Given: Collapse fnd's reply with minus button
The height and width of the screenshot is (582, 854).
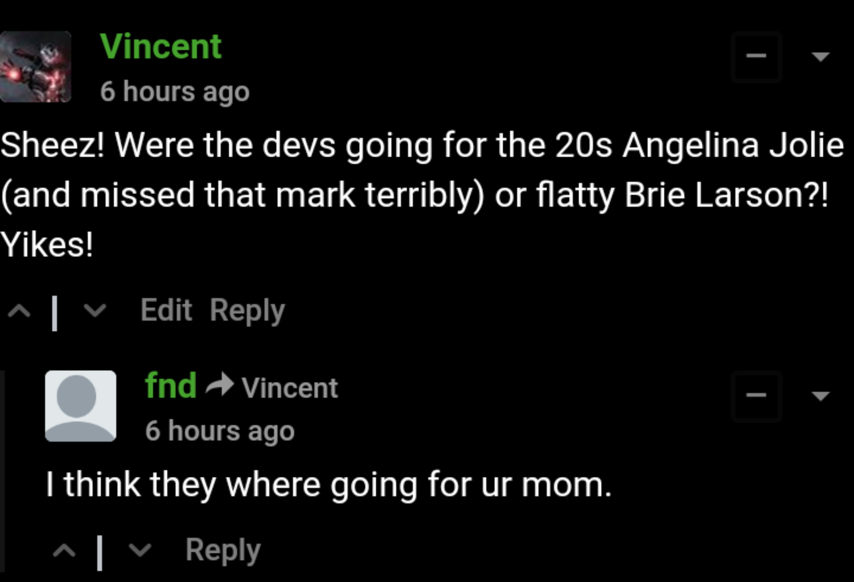Looking at the screenshot, I should (756, 396).
